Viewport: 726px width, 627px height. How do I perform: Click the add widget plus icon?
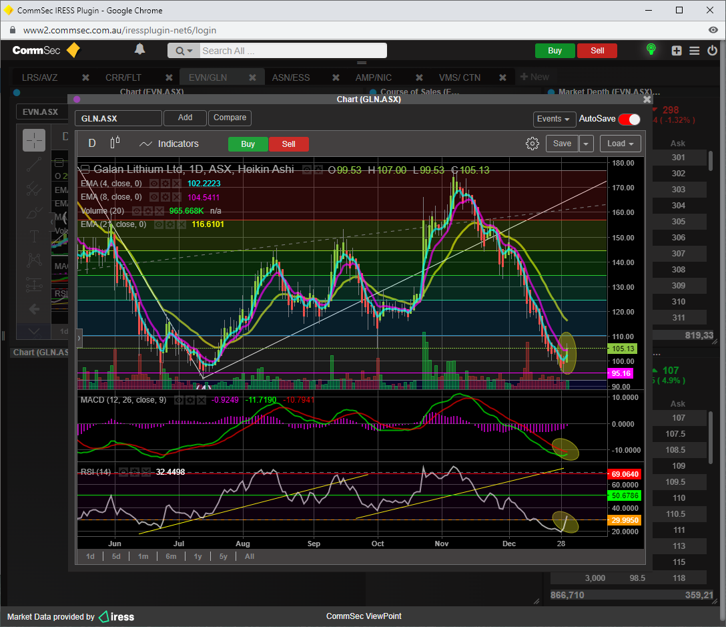[x=677, y=51]
